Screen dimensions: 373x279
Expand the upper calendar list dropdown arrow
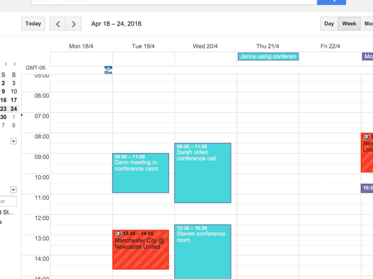[x=13, y=141]
